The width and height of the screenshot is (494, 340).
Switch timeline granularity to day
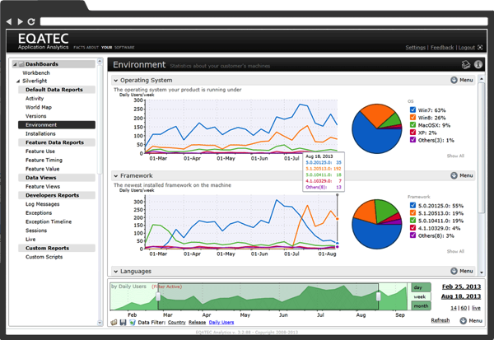[421, 287]
